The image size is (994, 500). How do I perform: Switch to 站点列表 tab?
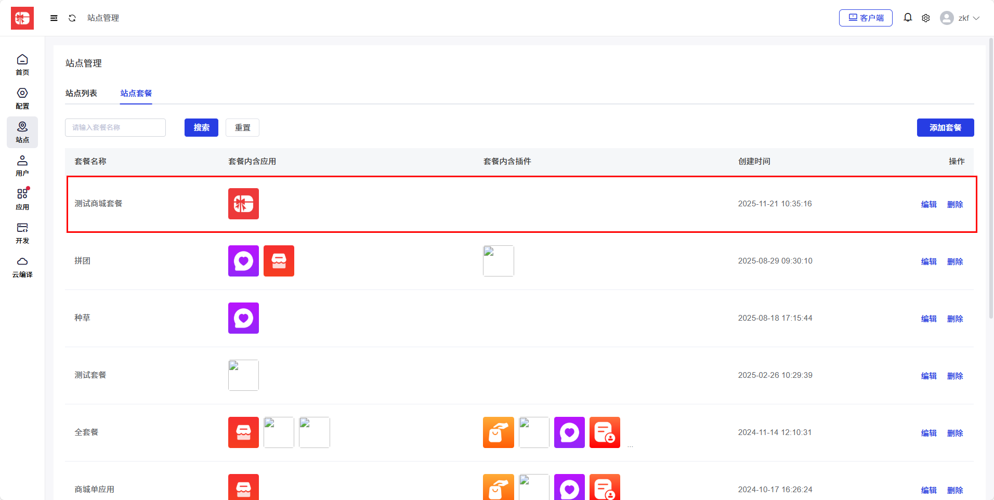click(x=81, y=94)
